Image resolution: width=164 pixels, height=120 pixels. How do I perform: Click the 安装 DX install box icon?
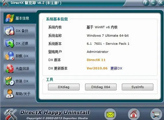point(9,81)
